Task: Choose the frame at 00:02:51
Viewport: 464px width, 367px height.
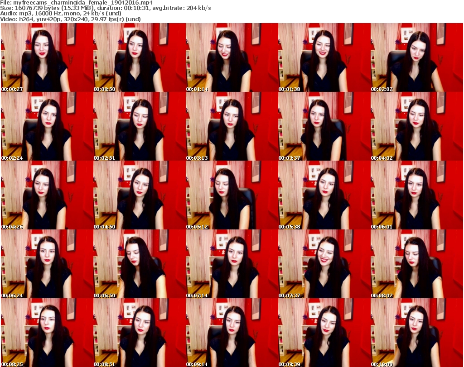Action: coord(140,126)
